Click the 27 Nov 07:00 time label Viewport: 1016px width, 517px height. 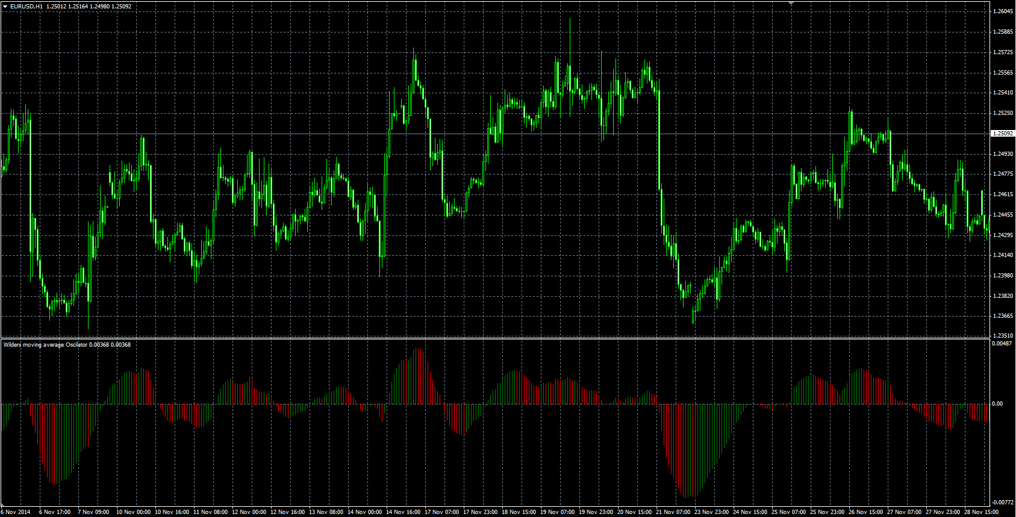click(905, 512)
